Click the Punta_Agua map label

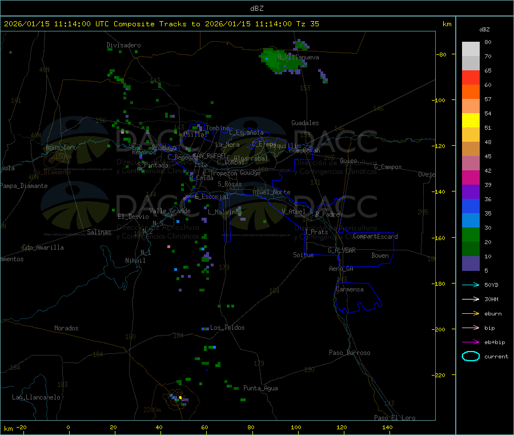260,388
